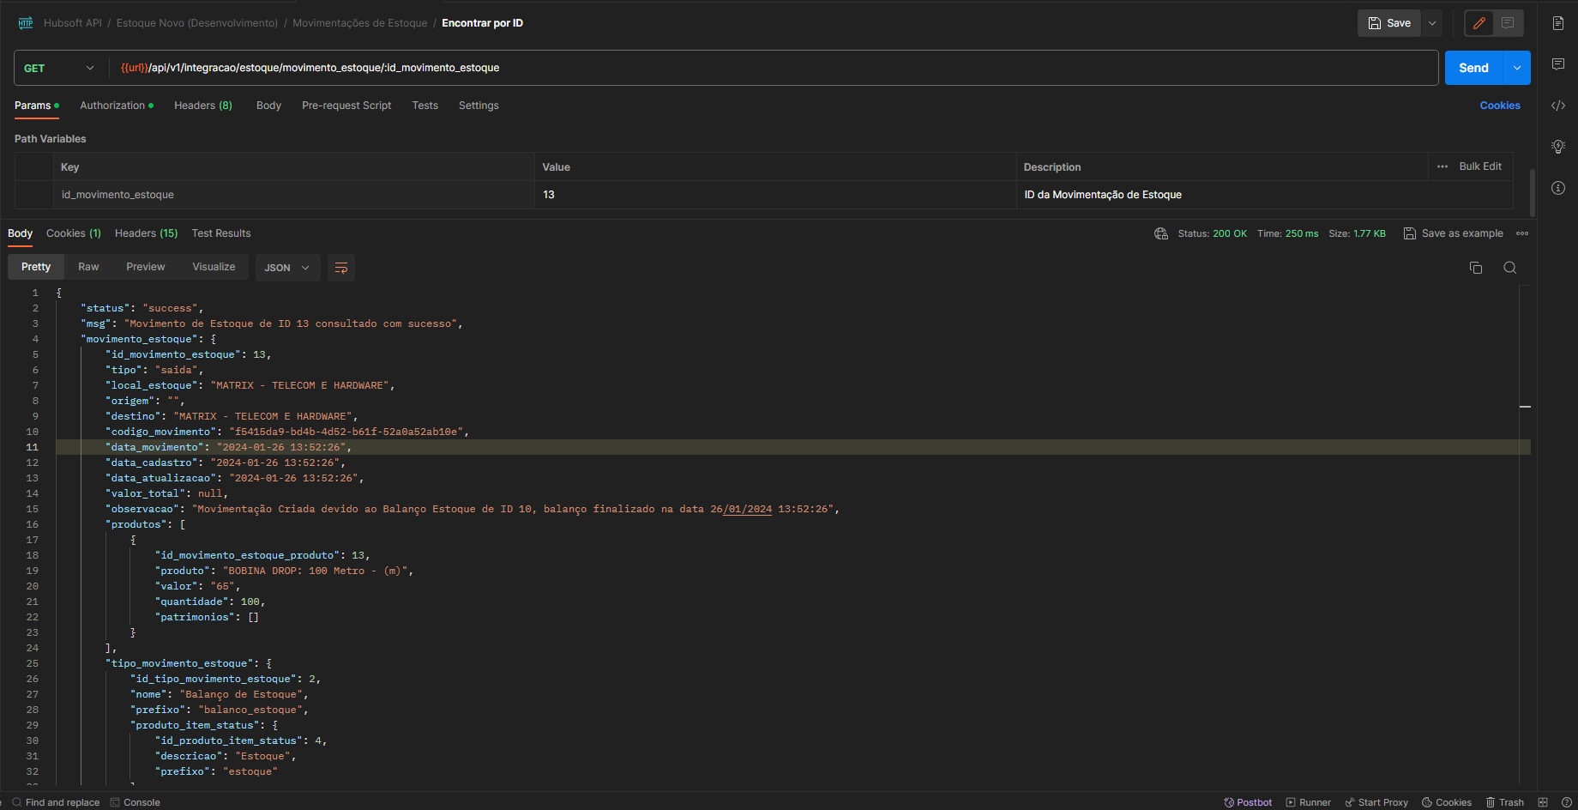The image size is (1578, 810).
Task: Select the Params tab
Action: (x=36, y=106)
